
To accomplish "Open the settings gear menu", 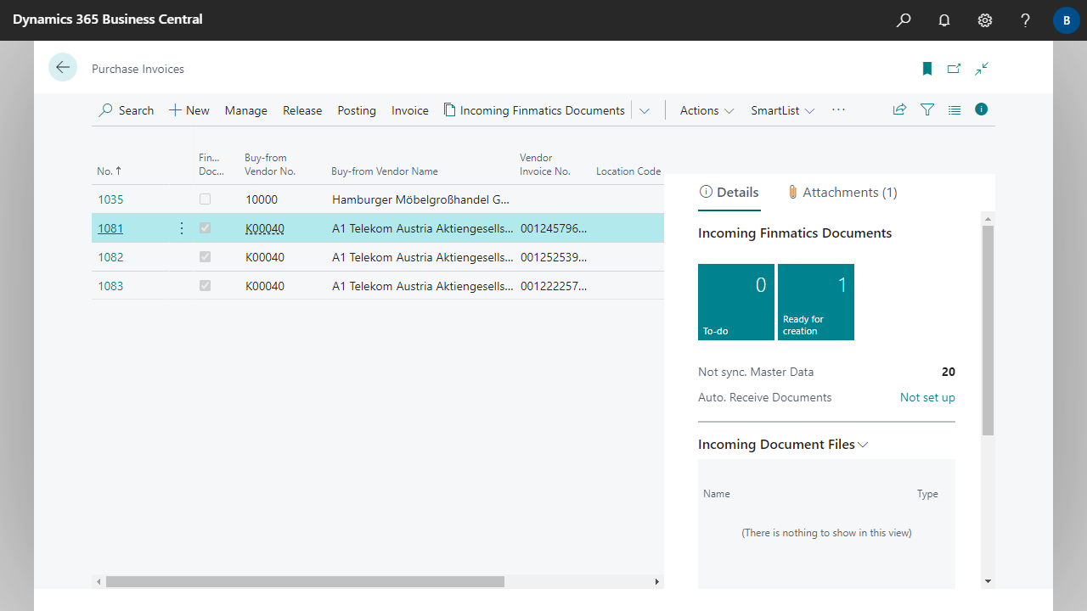I will [985, 20].
